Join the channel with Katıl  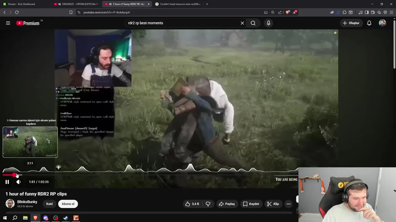[49, 204]
